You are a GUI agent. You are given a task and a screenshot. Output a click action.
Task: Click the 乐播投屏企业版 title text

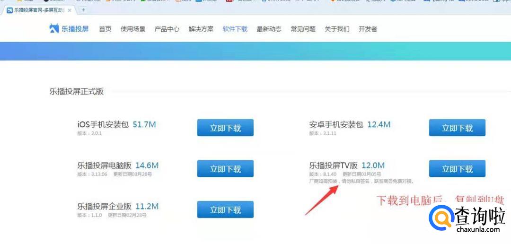click(x=104, y=206)
